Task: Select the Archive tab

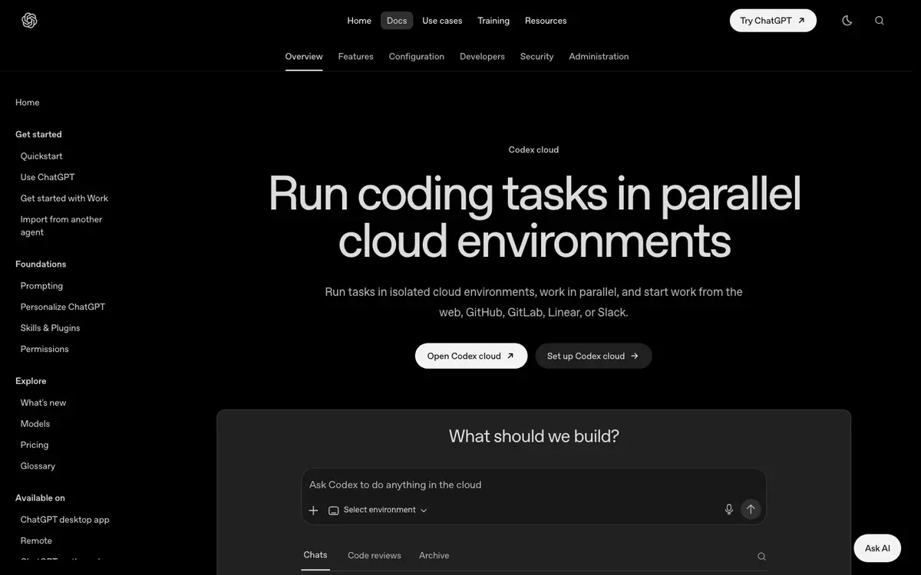Action: click(434, 556)
